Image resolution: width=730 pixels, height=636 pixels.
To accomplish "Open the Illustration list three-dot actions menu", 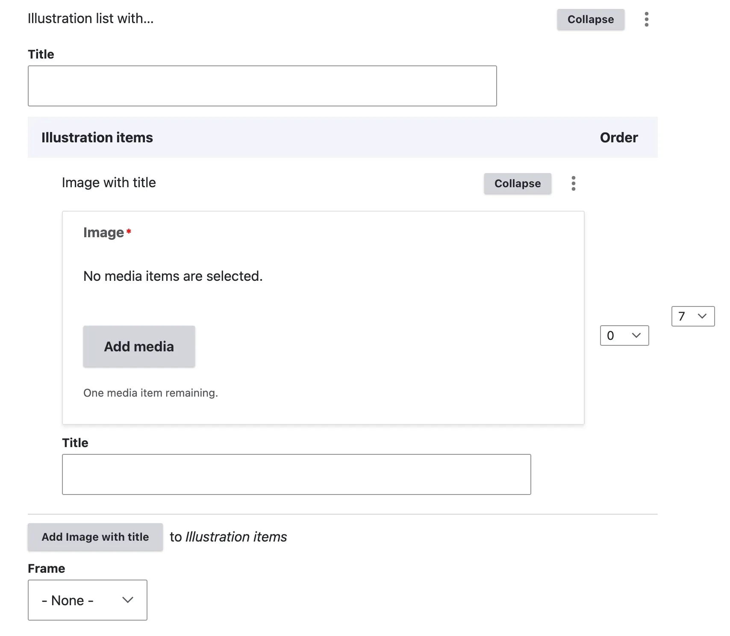I will (x=646, y=19).
